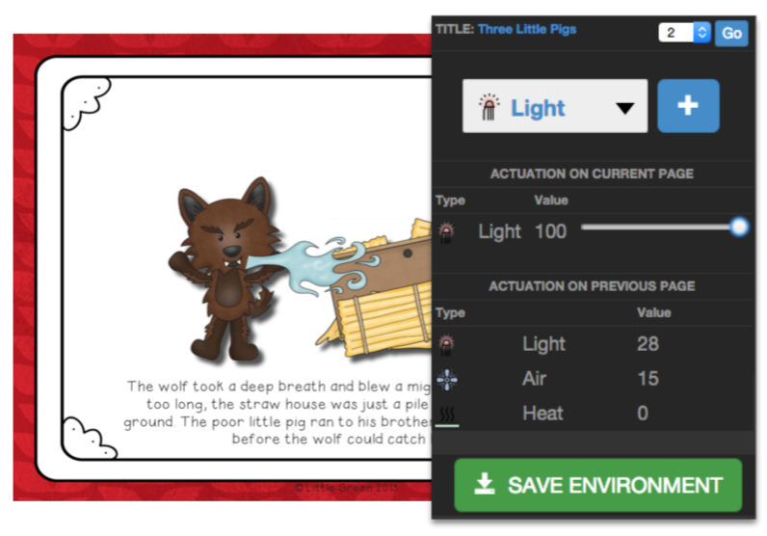Click the page number input field

676,33
